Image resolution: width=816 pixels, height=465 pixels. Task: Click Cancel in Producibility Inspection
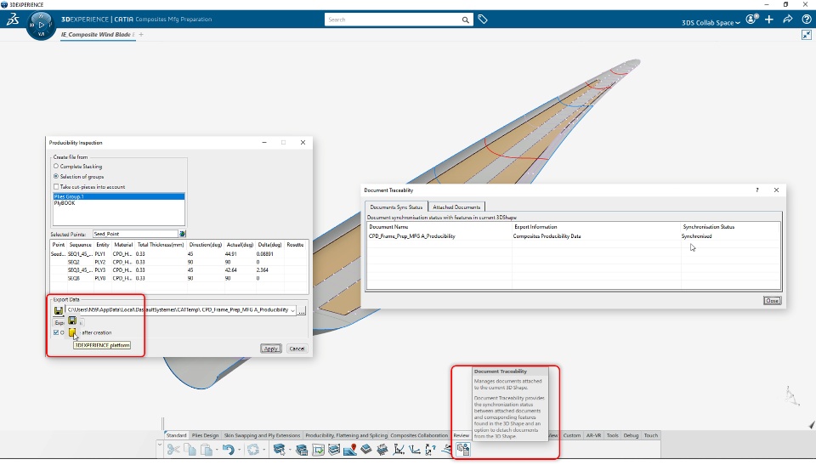point(297,349)
